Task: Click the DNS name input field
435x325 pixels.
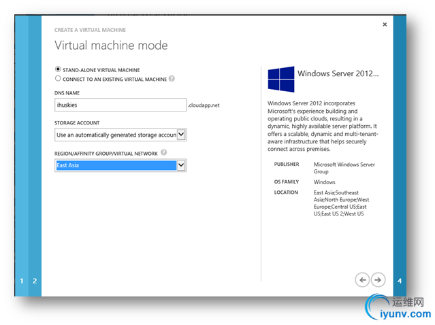Action: [x=120, y=105]
